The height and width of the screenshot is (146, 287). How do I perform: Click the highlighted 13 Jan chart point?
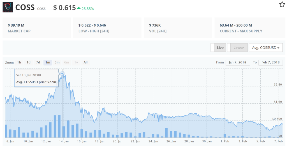click(62, 74)
